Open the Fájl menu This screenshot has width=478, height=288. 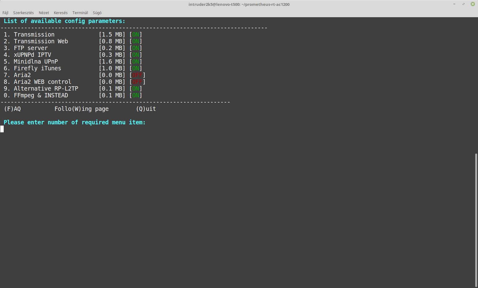click(x=5, y=13)
